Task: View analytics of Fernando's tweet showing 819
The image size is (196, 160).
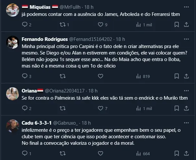Action: (143, 76)
